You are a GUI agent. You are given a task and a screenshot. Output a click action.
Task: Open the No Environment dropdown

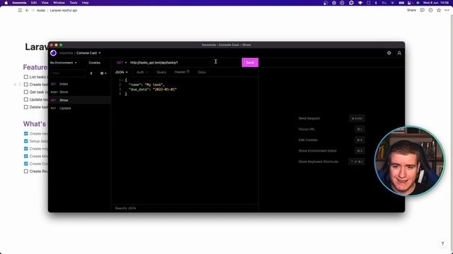(x=64, y=63)
